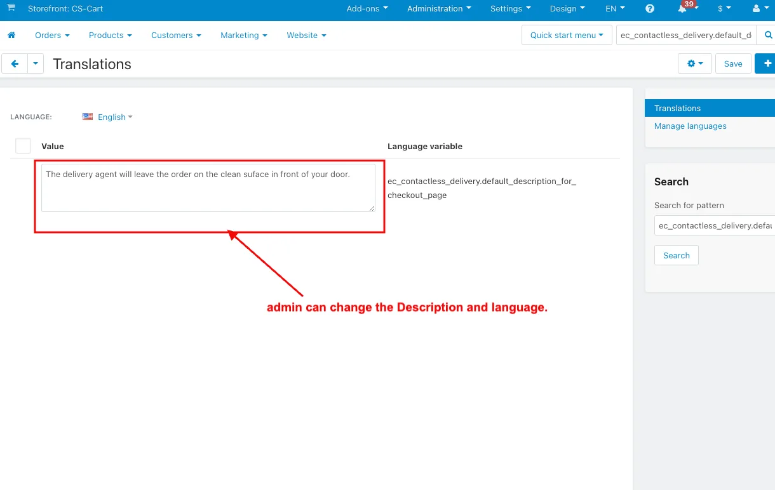Viewport: 775px width, 490px height.
Task: Expand the caret next to the back arrow
Action: click(x=36, y=64)
